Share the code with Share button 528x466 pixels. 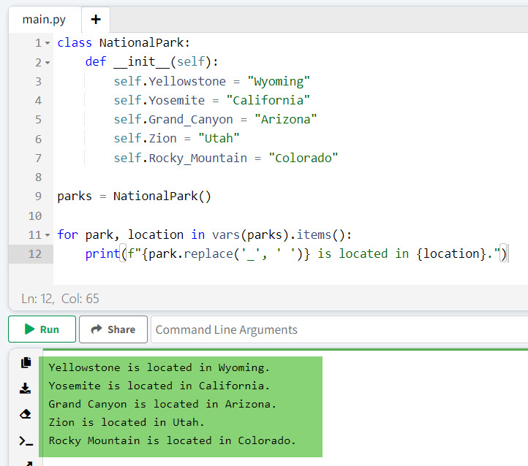tap(113, 329)
